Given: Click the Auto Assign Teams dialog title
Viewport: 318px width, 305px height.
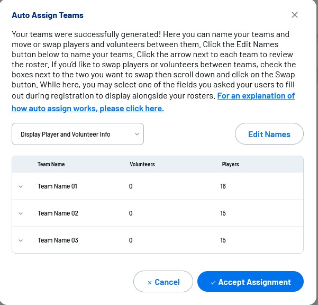Looking at the screenshot, I should pyautogui.click(x=48, y=16).
